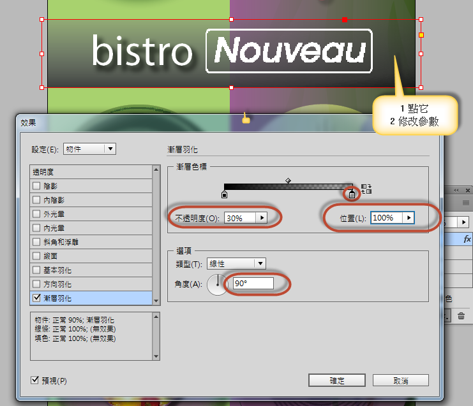
Task: Expand the 位置 position slider arrow
Action: (x=409, y=218)
